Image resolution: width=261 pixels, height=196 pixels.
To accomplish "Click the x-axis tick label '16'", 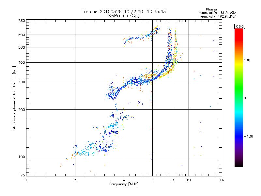I will point(222,180).
